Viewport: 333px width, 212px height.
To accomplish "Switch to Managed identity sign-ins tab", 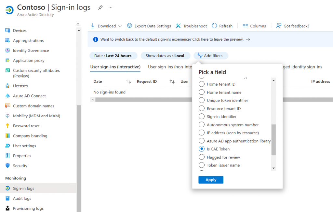I will click(302, 67).
